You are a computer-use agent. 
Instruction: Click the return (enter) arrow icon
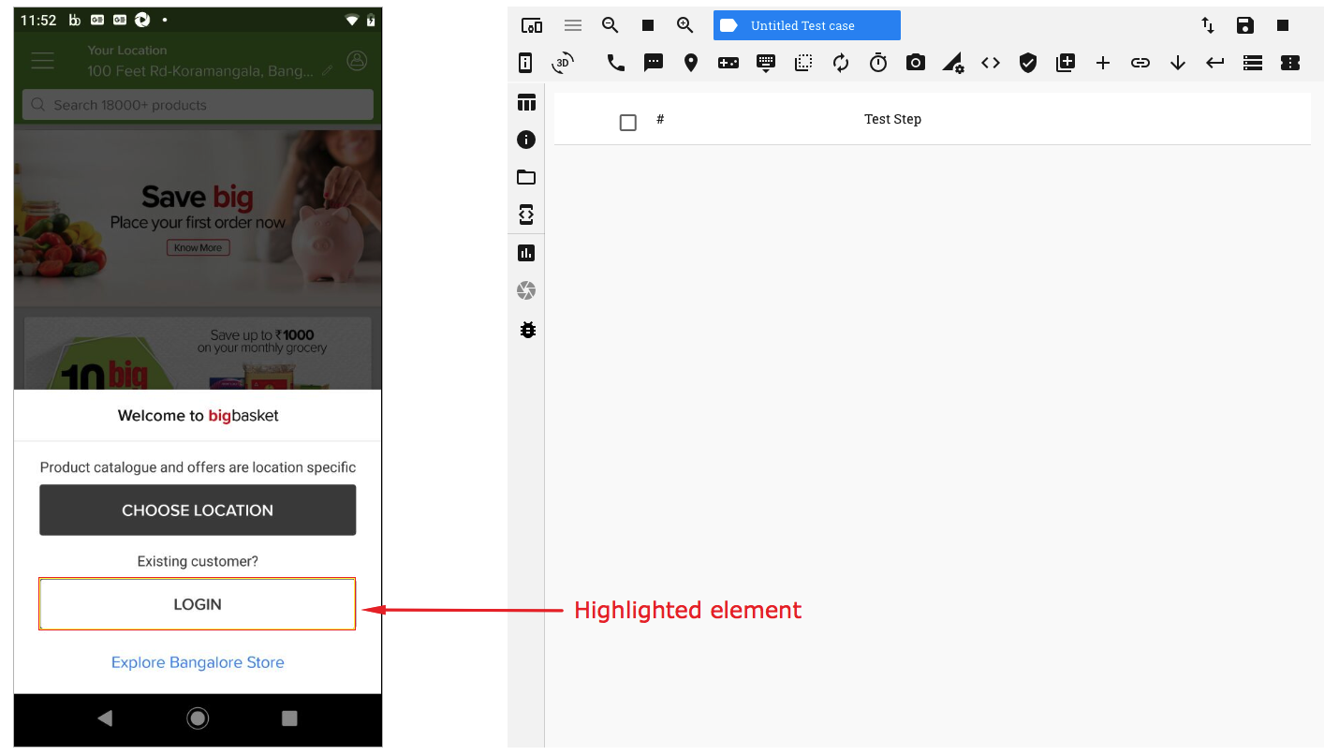[x=1215, y=63]
